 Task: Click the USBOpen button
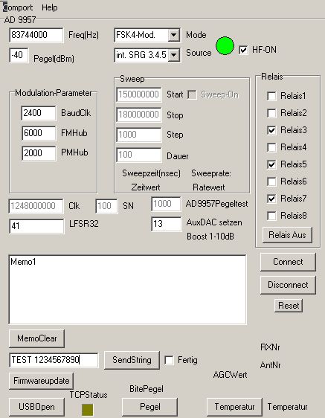click(36, 407)
